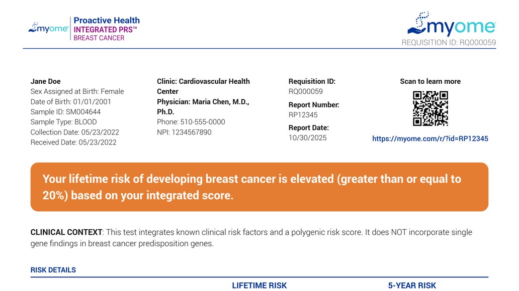Screen dimensions: 519x291
Task: Click the QR code image
Action: click(430, 108)
